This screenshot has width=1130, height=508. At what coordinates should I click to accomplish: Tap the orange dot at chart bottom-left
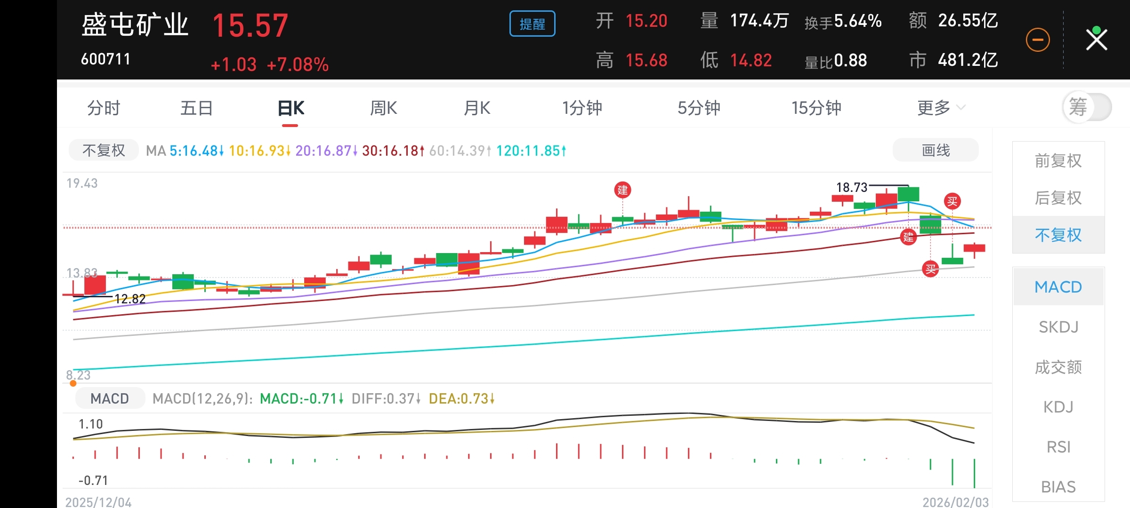pos(73,383)
